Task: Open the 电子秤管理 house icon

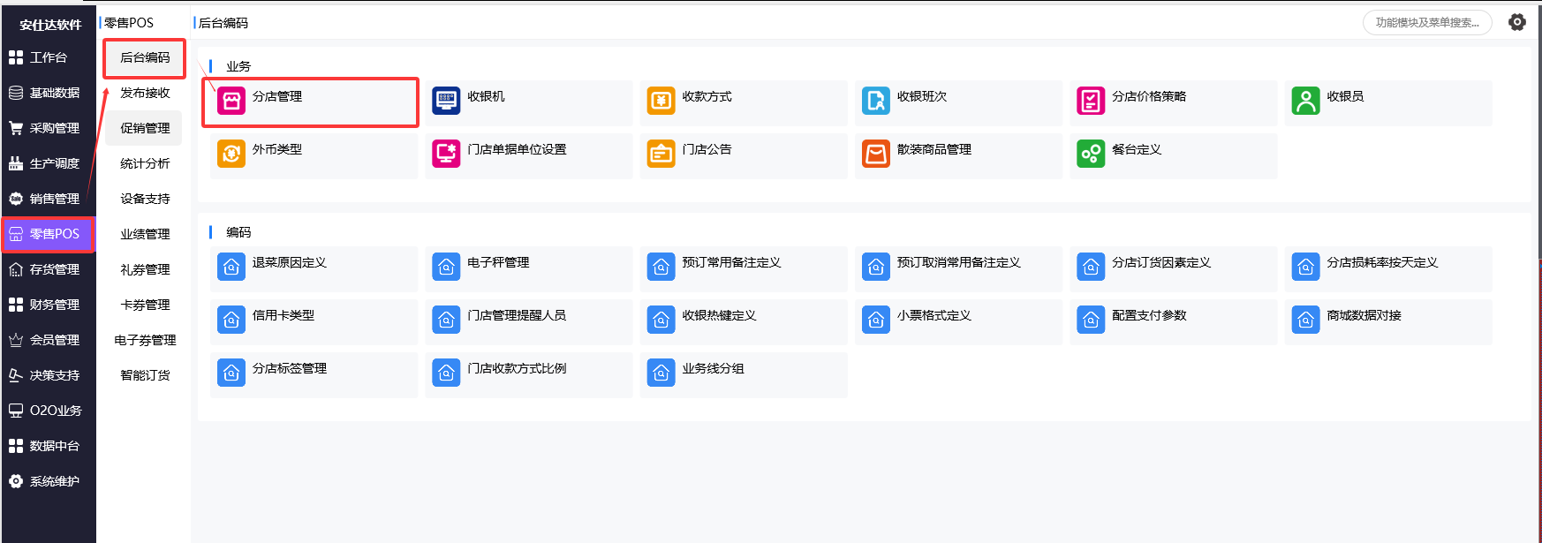Action: 446,268
